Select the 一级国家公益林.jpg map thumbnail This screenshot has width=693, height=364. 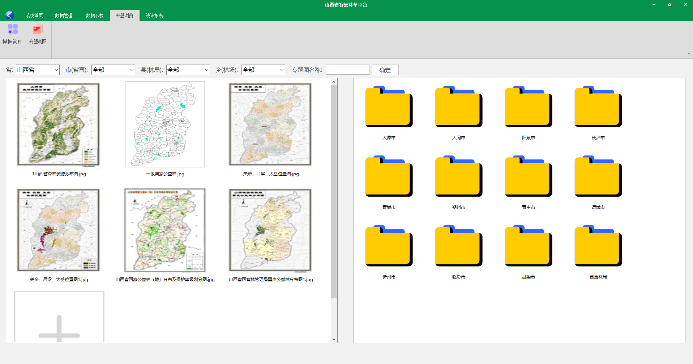coord(165,124)
